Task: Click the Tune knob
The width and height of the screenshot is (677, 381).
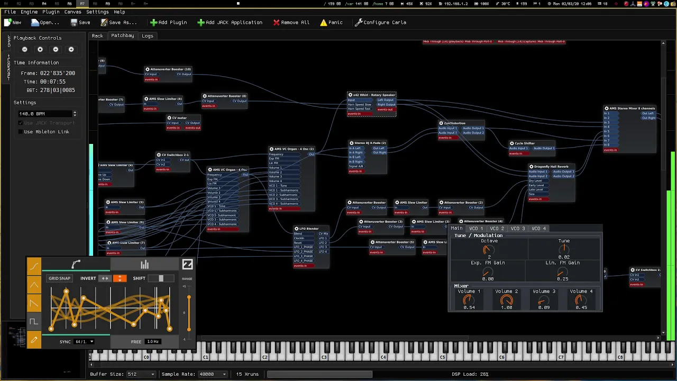Action: tap(564, 249)
